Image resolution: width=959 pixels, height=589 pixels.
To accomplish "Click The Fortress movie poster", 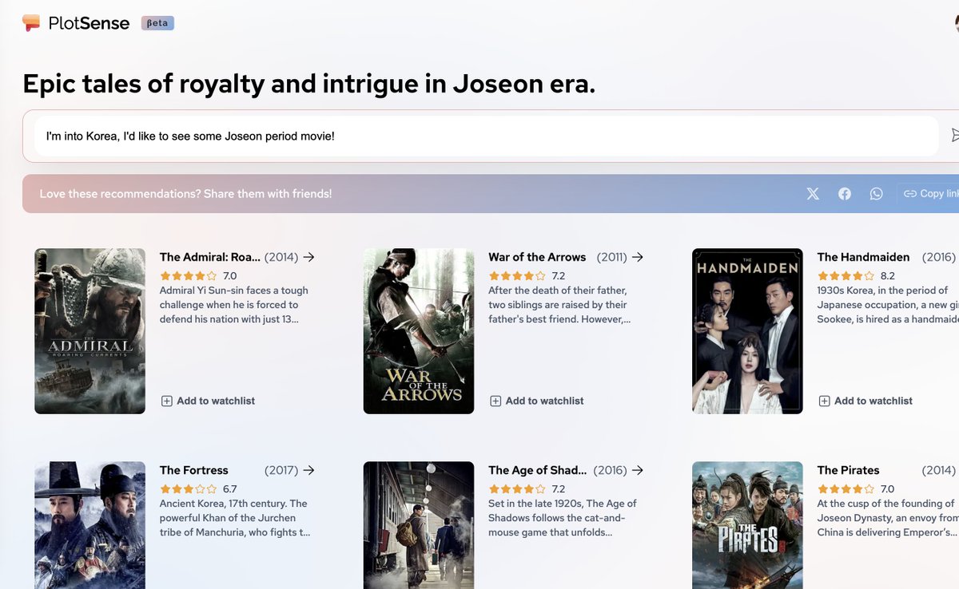I will tap(90, 525).
